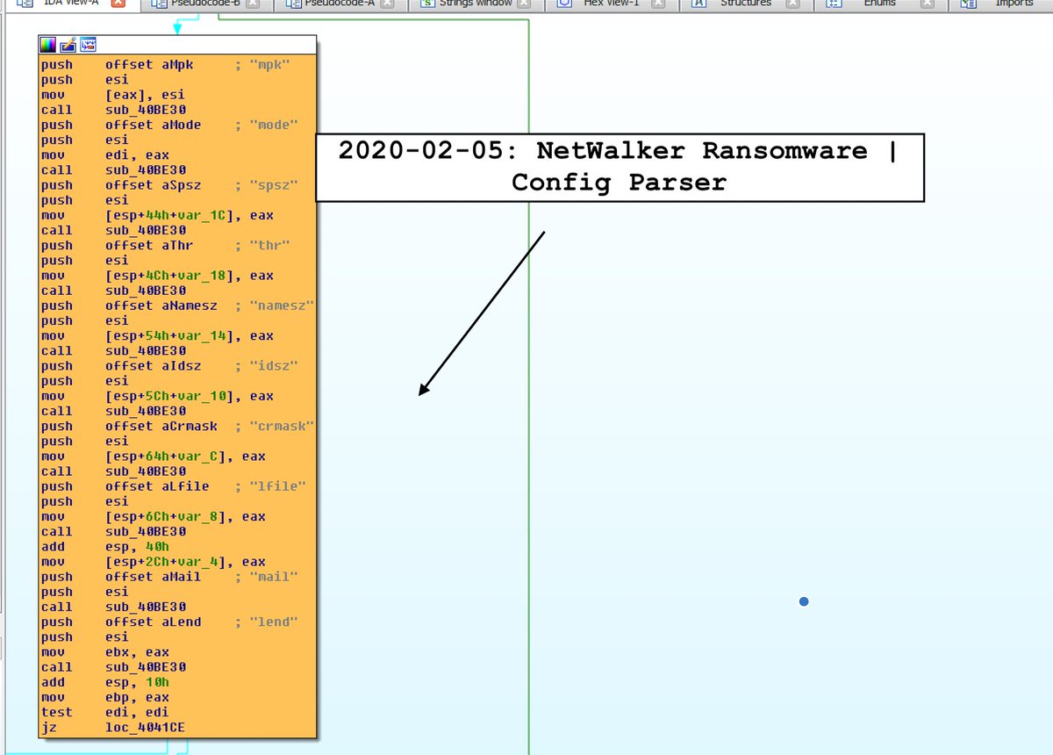Select the operand 'offset aMpk'
1053x755 pixels.
tap(149, 65)
